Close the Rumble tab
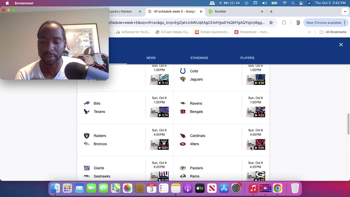Viewport: 350px width, 197px height. point(262,11)
